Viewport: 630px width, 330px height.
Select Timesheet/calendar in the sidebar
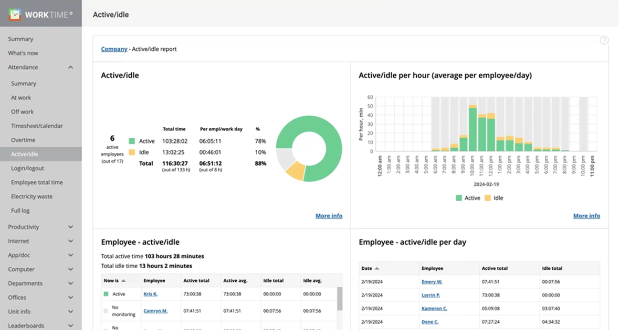pos(37,126)
